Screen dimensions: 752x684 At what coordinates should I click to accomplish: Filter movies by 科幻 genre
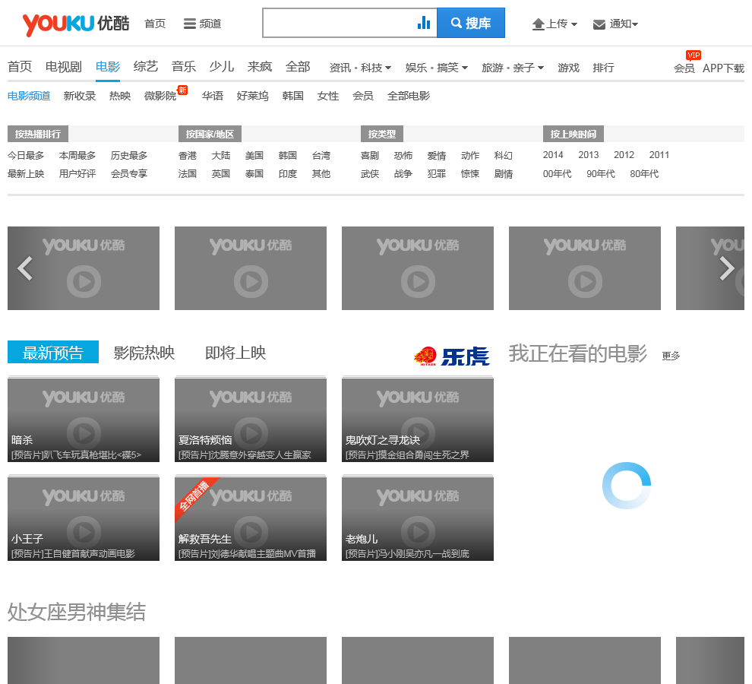pyautogui.click(x=504, y=156)
